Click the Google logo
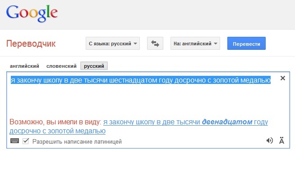 (32, 13)
